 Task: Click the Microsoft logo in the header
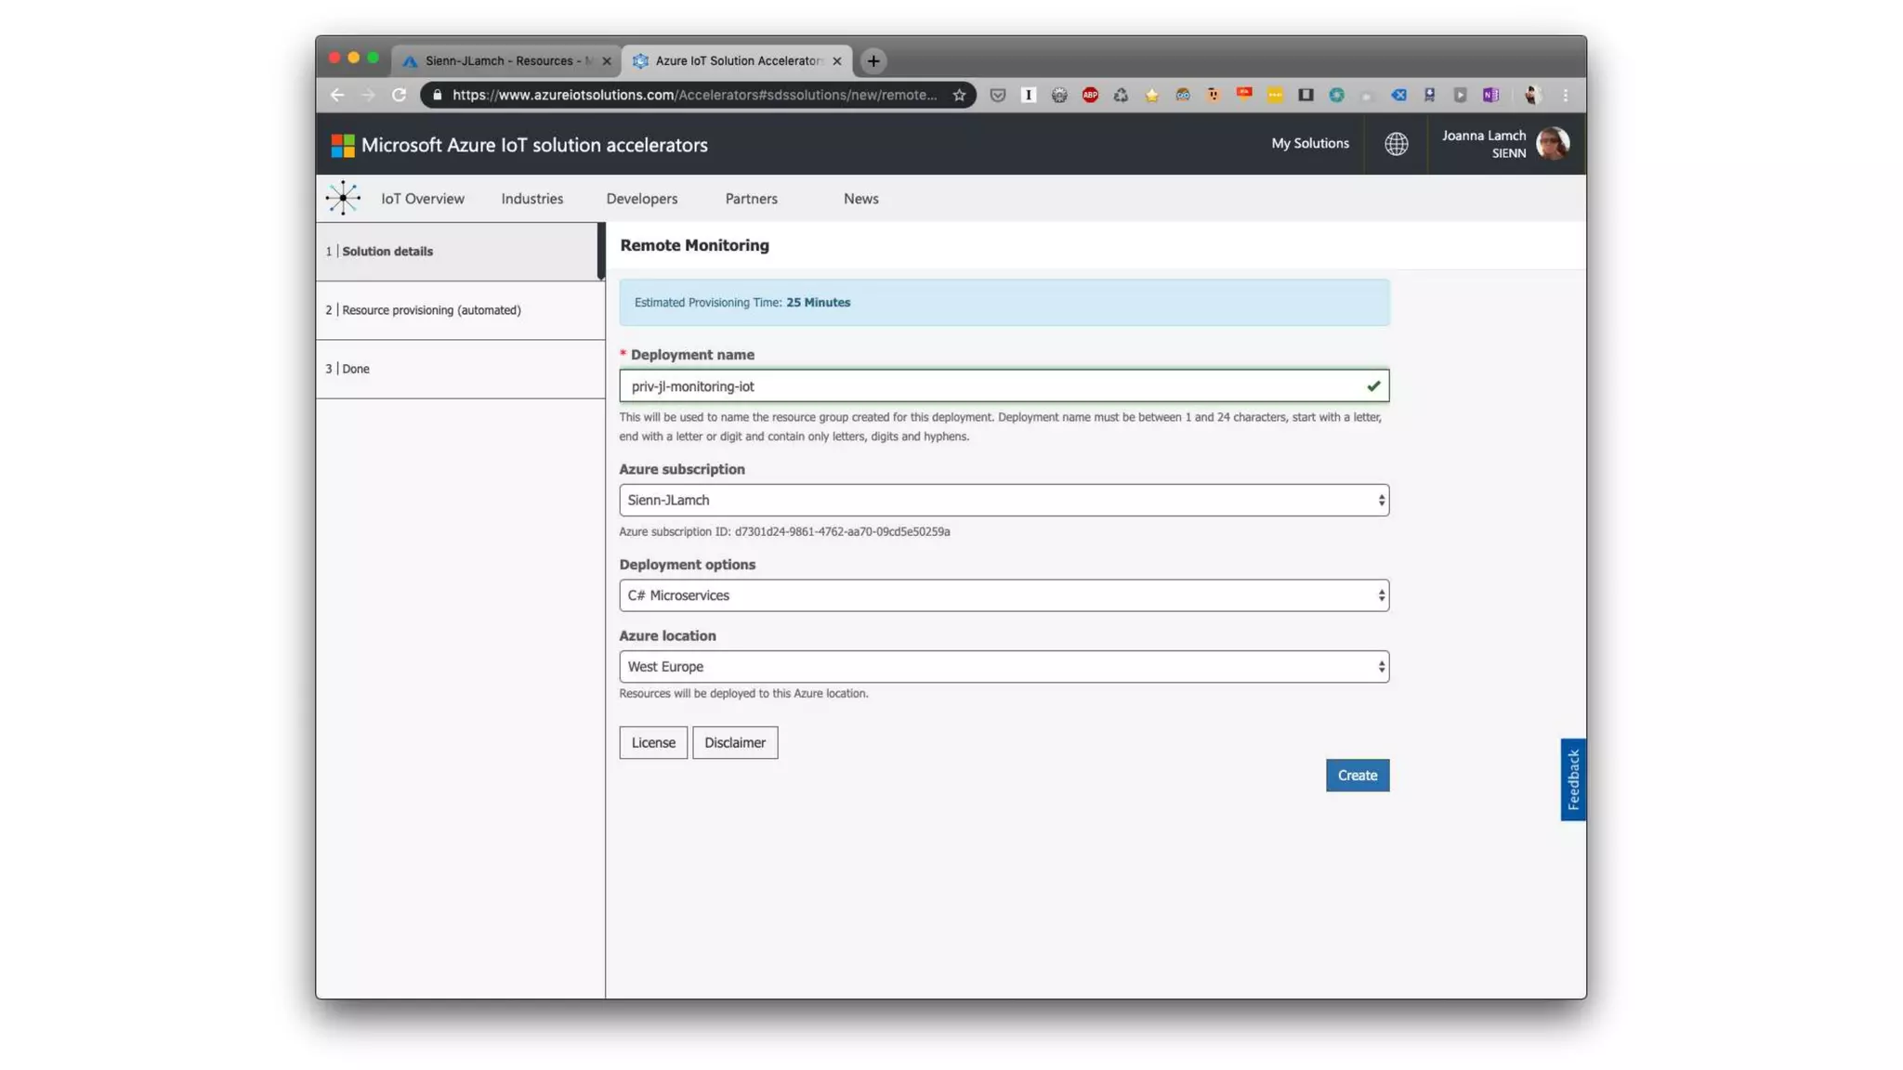click(343, 145)
